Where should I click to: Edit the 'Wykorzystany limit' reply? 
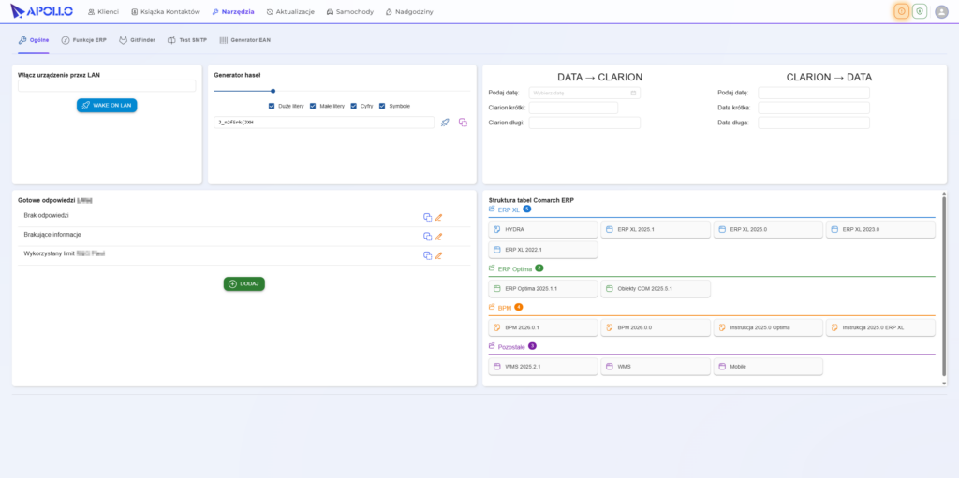click(438, 255)
